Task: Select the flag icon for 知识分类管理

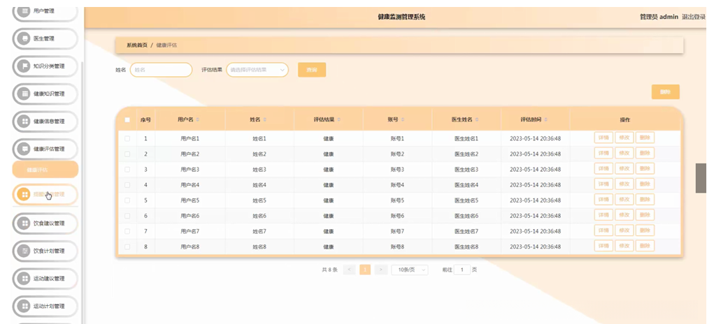Action: tap(24, 66)
